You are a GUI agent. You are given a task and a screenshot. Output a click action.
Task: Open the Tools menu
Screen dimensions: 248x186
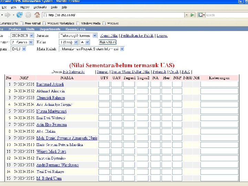54,7
